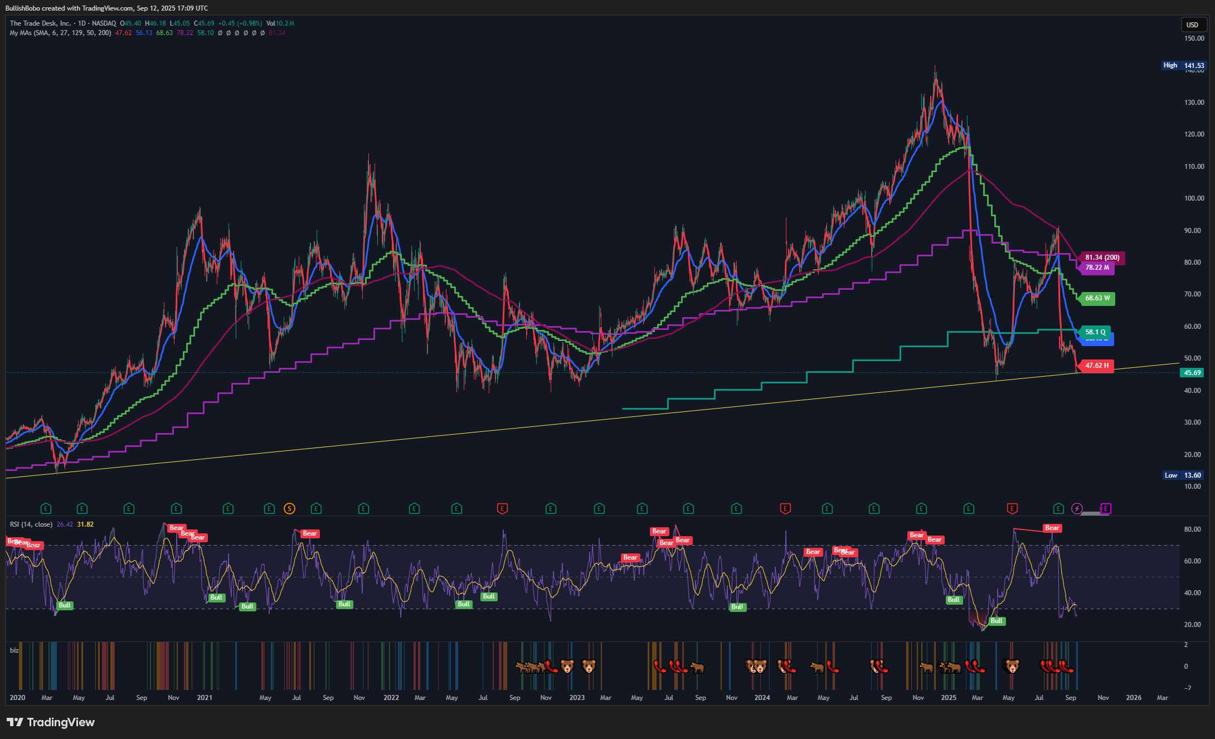Image resolution: width=1215 pixels, height=739 pixels.
Task: Click RSI value 26.42 in legend
Action: [65, 524]
